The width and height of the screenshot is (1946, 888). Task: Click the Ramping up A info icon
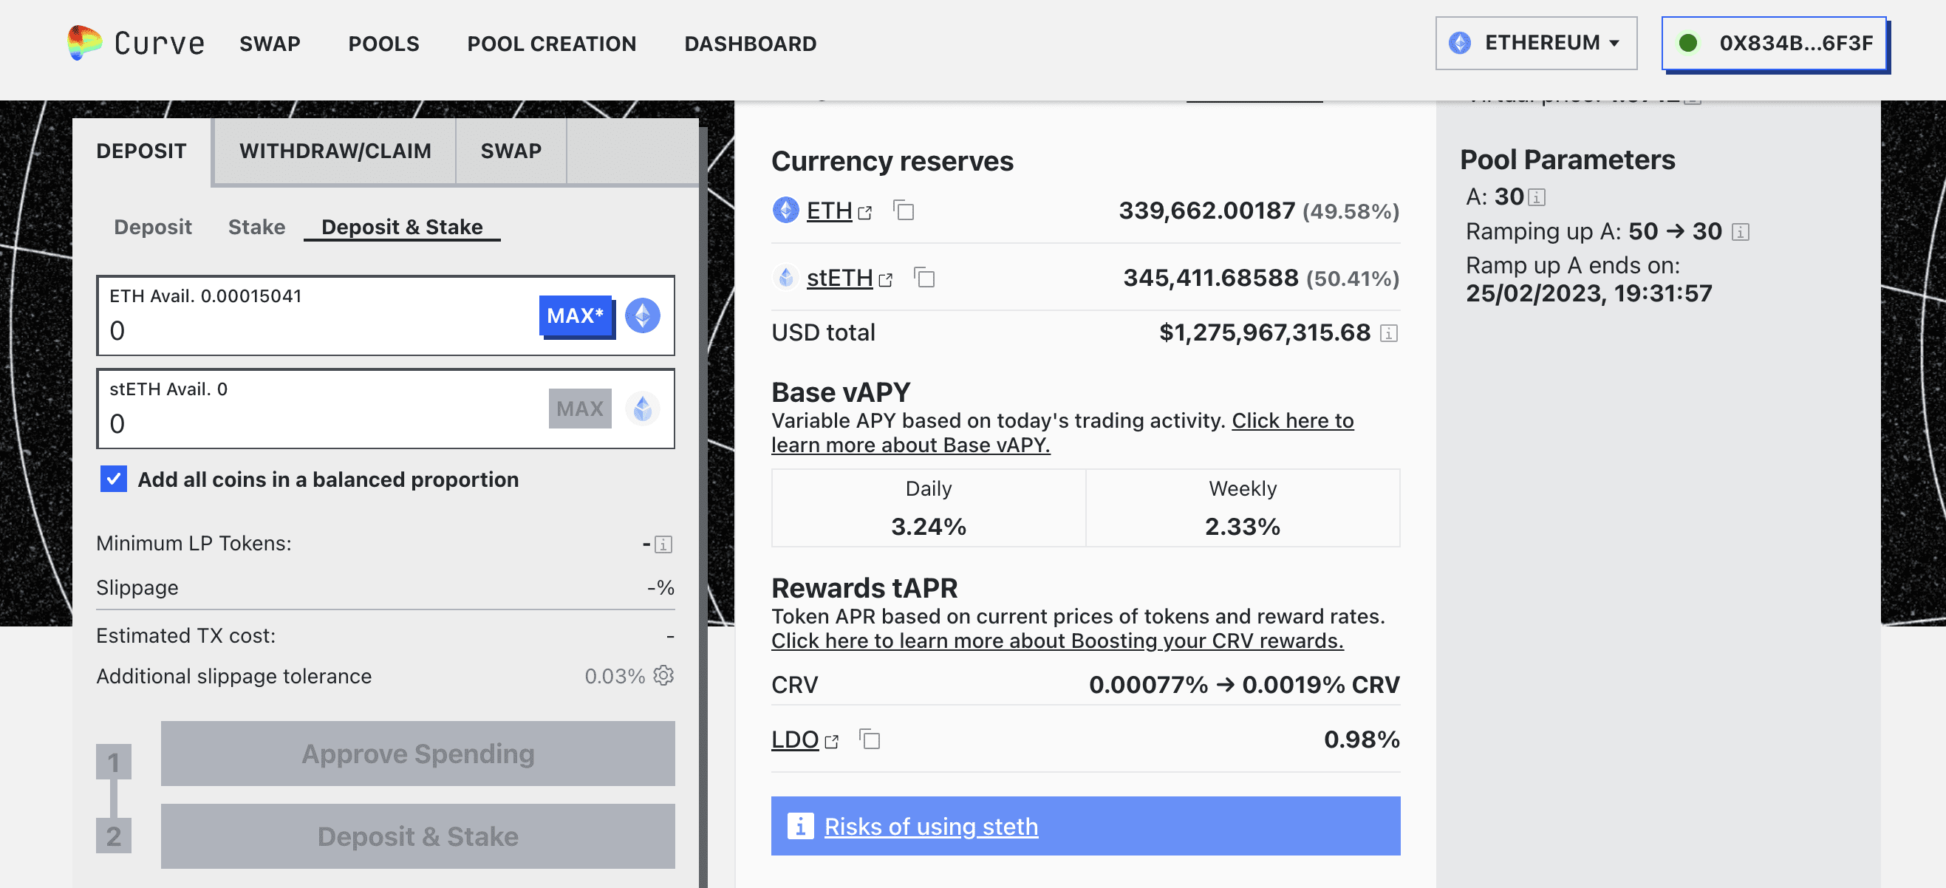click(1740, 232)
